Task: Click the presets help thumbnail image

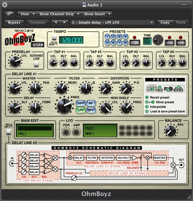Action: 165,88
